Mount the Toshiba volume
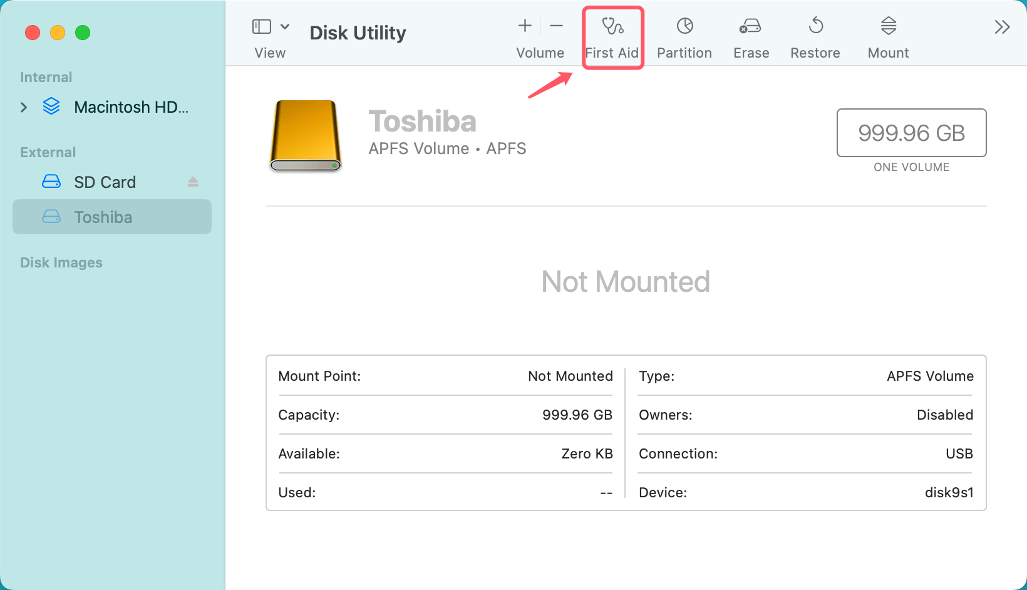Viewport: 1027px width, 590px height. [888, 26]
